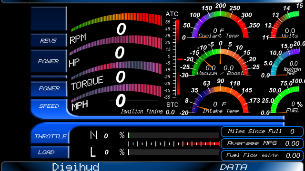Click the RPM arc bar

point(117,22)
